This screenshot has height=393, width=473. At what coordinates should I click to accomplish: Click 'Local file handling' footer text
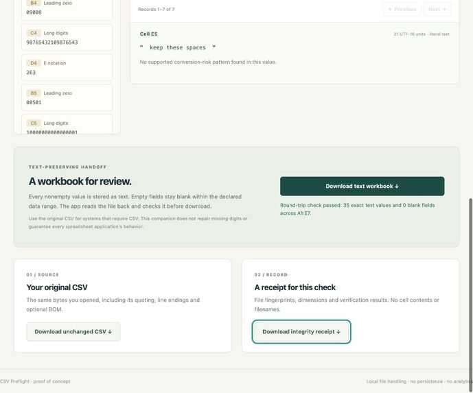tap(419, 381)
